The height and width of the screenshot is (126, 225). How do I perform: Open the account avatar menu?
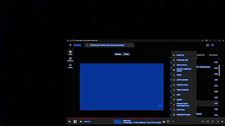(213, 45)
